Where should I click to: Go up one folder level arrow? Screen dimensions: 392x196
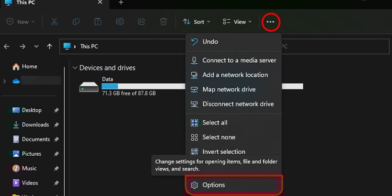(x=50, y=47)
